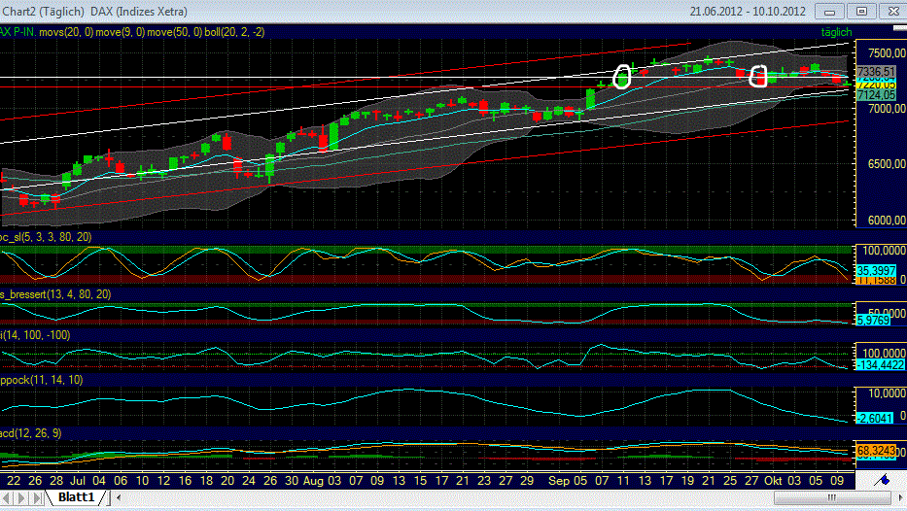907x511 pixels.
Task: Click the horizontal scrollbar left arrow
Action: coord(119,497)
